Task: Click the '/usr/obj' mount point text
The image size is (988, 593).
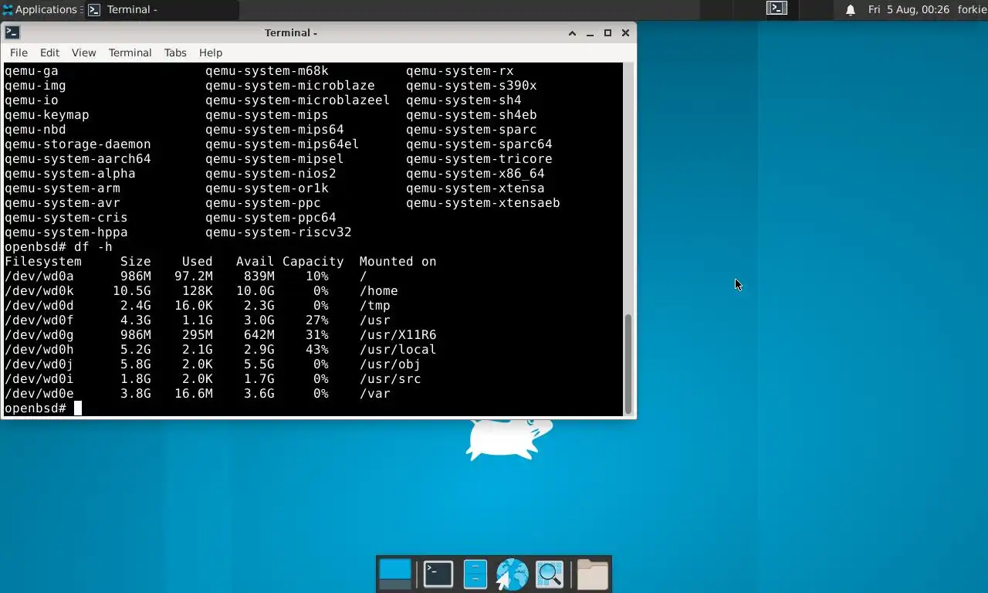Action: pos(391,364)
